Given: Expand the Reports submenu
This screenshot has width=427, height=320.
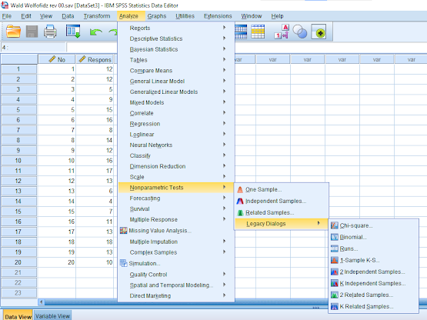Looking at the screenshot, I should (176, 28).
